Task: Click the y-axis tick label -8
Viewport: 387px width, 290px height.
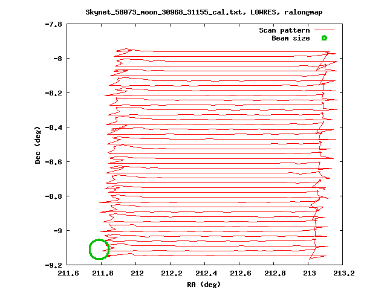Action: [57, 59]
